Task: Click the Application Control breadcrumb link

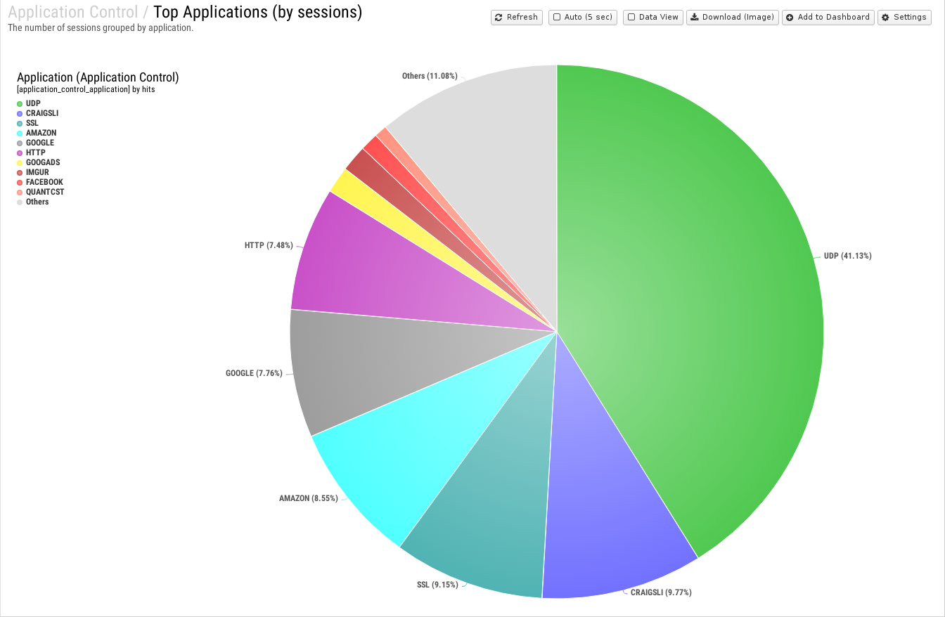Action: tap(73, 12)
